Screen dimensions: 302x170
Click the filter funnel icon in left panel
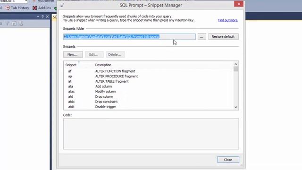tap(8, 24)
